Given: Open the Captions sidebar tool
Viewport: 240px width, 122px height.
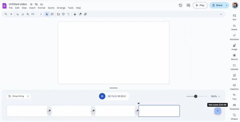Looking at the screenshot, I should tap(234, 87).
